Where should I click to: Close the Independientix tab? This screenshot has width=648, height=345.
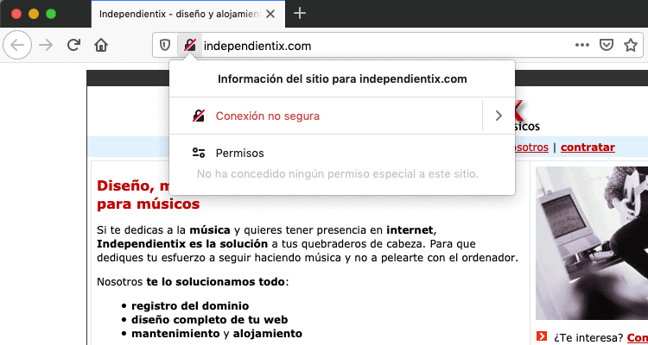tap(270, 14)
